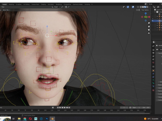Click the red X axis on navigation gizmo
The height and width of the screenshot is (121, 162).
click(149, 17)
